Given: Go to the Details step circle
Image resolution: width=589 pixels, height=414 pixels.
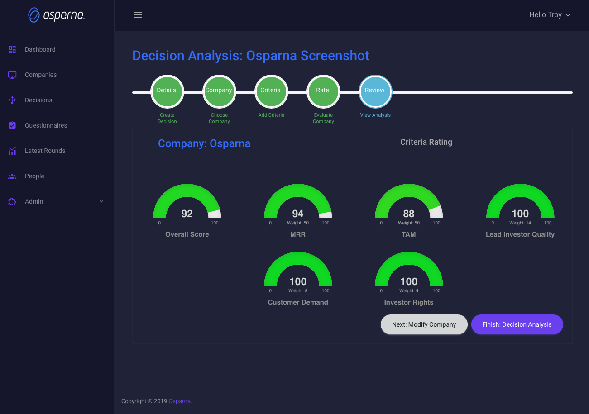Looking at the screenshot, I should (167, 91).
